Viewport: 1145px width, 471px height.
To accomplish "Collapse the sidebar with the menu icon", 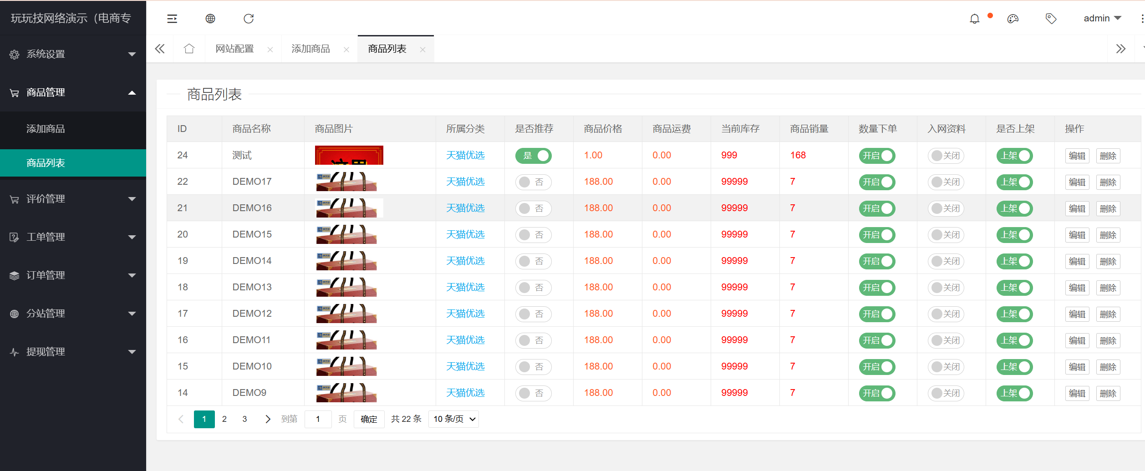I will pyautogui.click(x=172, y=19).
